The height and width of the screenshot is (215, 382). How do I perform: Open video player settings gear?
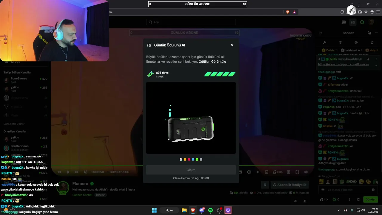306,172
